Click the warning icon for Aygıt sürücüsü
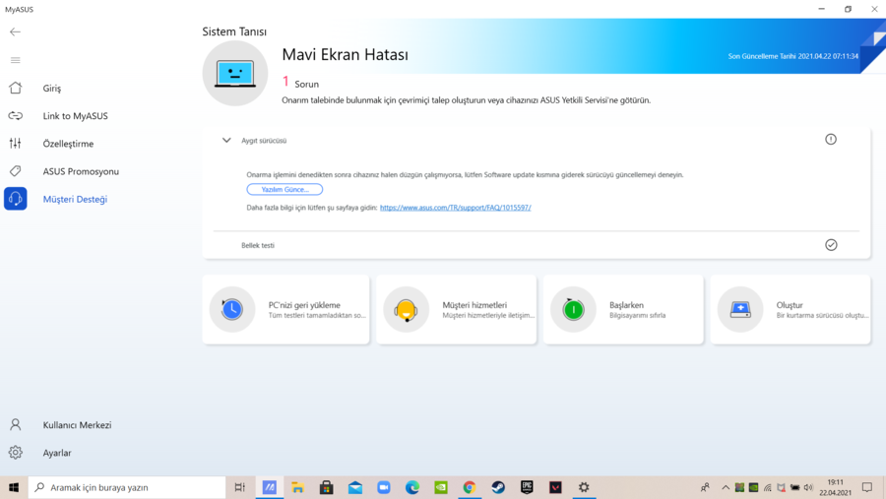 coord(831,139)
